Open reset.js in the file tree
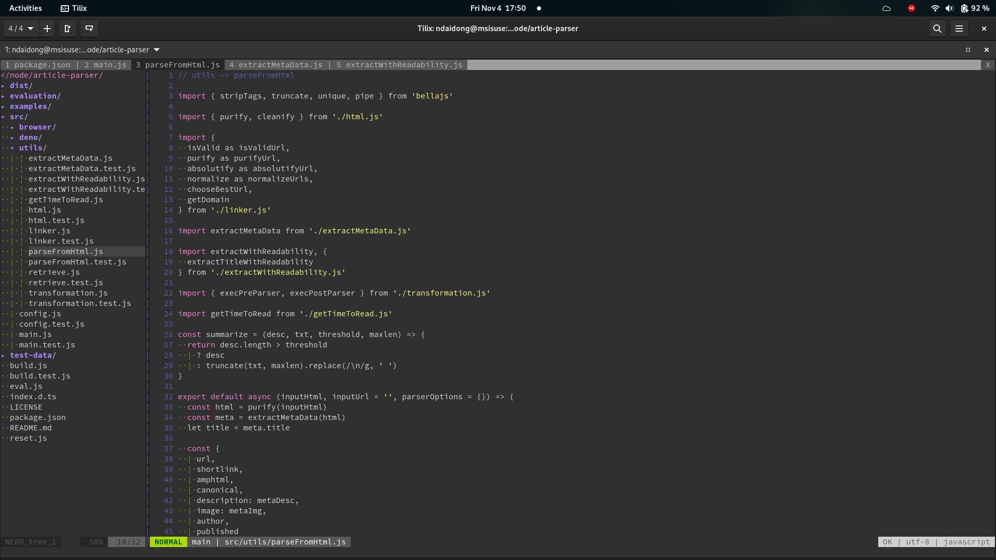 (29, 438)
